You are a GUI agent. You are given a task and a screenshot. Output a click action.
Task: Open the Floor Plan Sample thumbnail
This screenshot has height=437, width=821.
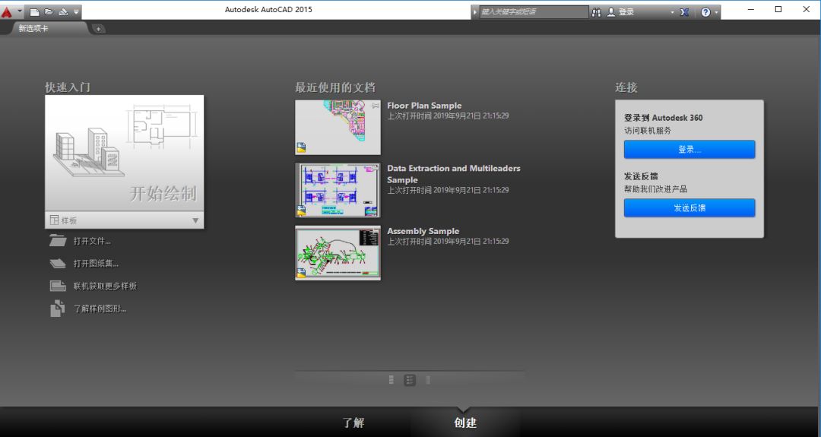338,127
